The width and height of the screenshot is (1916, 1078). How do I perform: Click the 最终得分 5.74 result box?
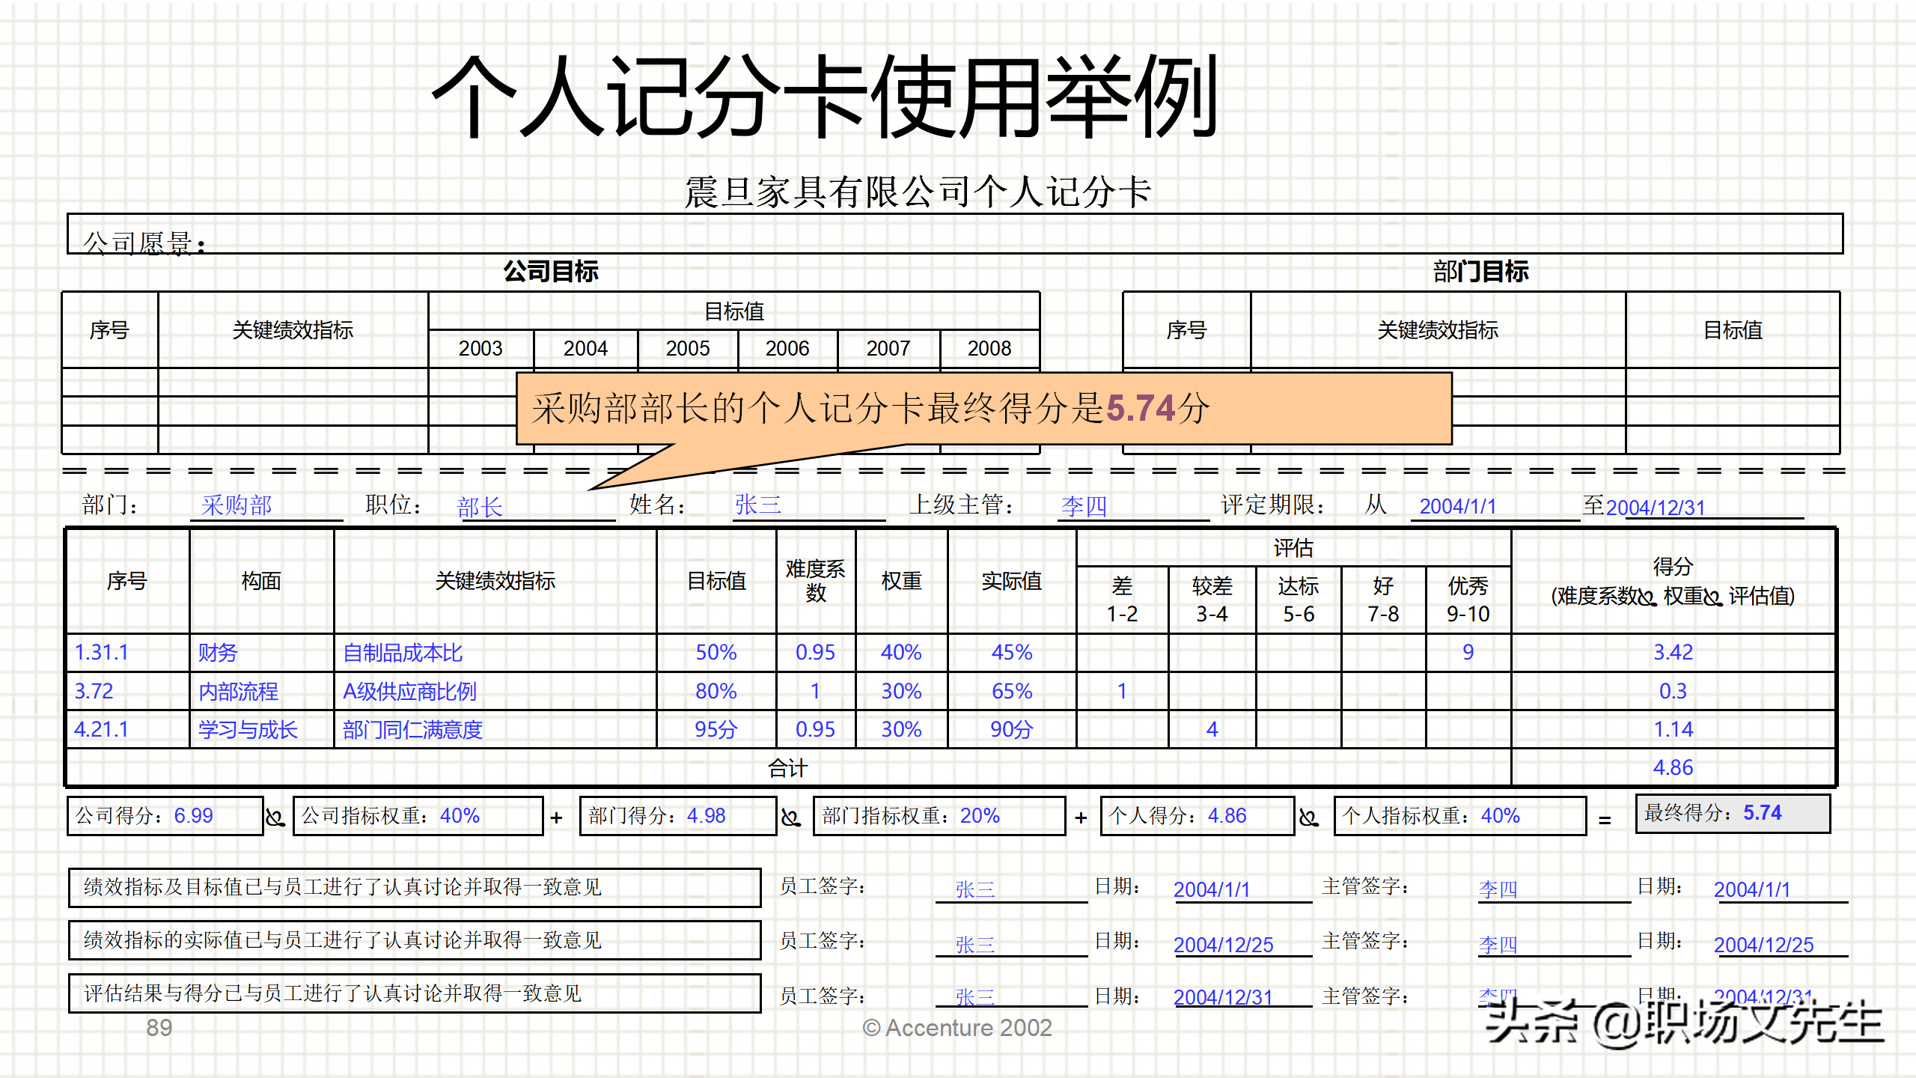coord(1732,814)
